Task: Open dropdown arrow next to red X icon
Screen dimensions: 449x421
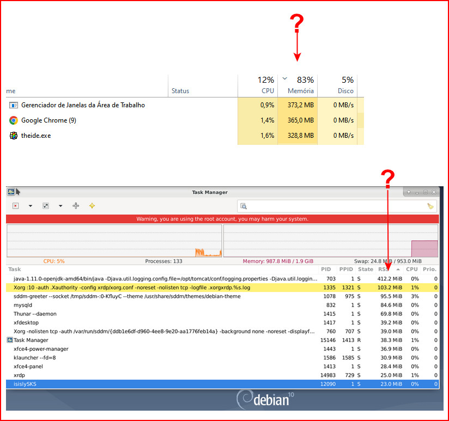Action: point(30,206)
